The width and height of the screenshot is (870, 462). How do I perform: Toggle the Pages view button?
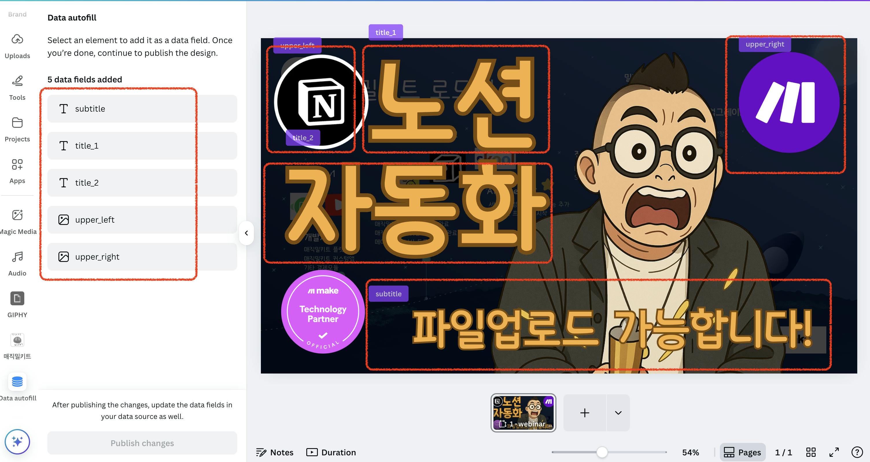(743, 452)
